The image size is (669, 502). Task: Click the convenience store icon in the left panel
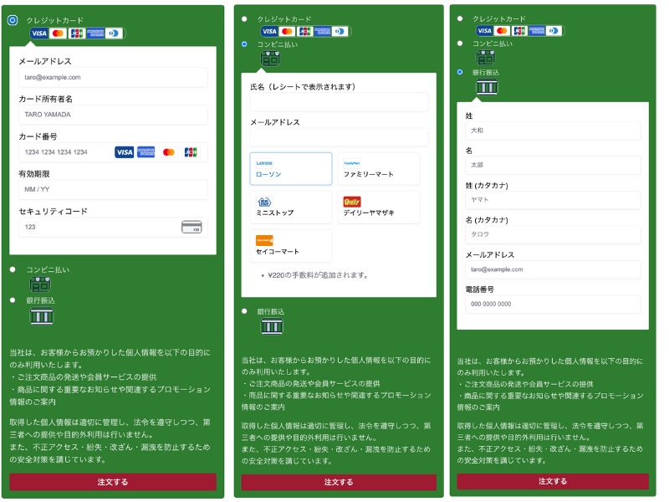click(x=40, y=284)
